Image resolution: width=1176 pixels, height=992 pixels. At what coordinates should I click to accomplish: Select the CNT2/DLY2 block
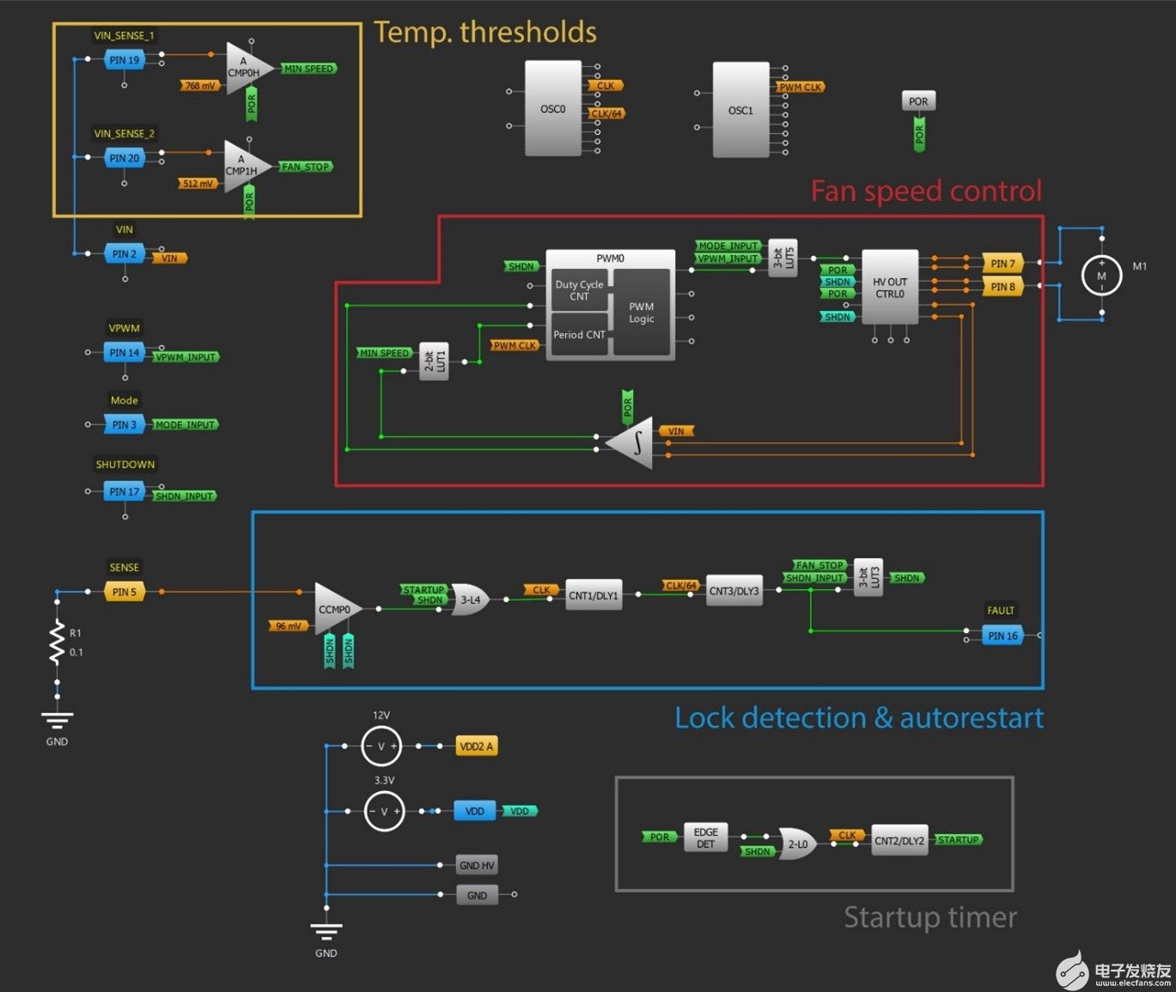coord(899,841)
